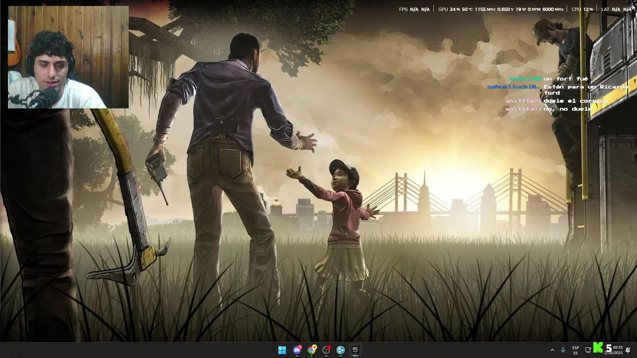637x358 pixels.
Task: Click the 0 RPM fan speed value
Action: tap(534, 9)
